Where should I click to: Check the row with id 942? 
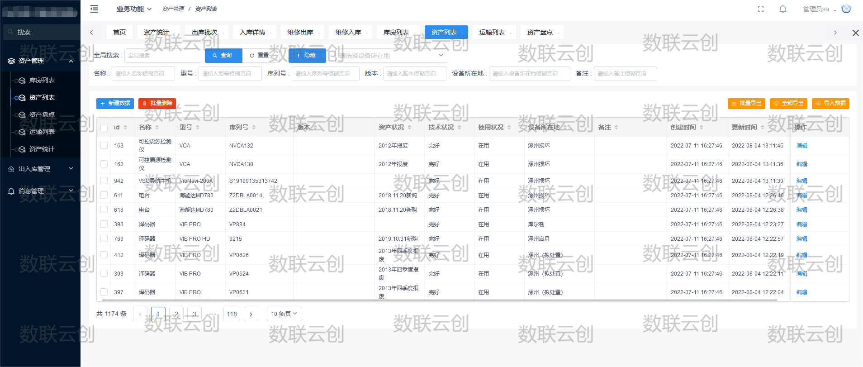click(x=104, y=181)
